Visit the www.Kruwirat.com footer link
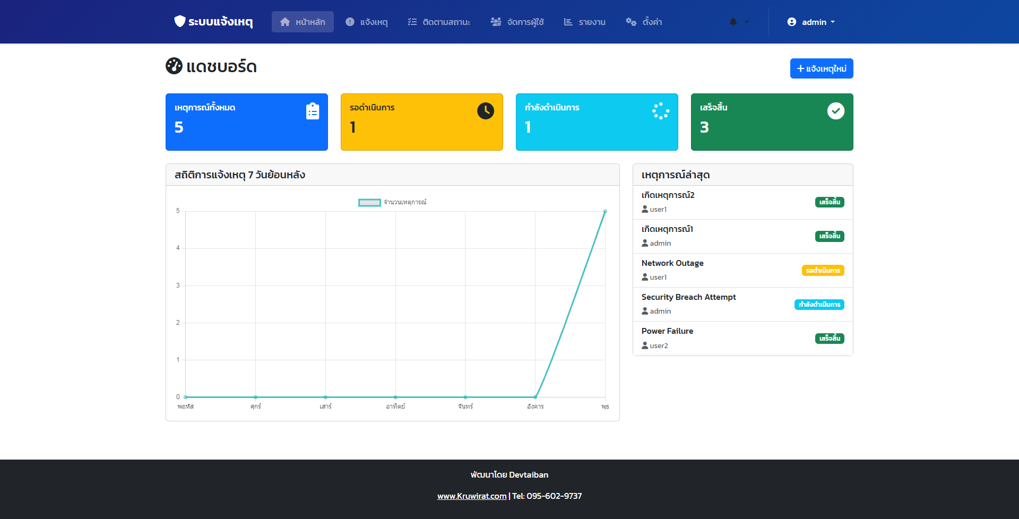Screen dimensions: 1019x519 [471, 496]
